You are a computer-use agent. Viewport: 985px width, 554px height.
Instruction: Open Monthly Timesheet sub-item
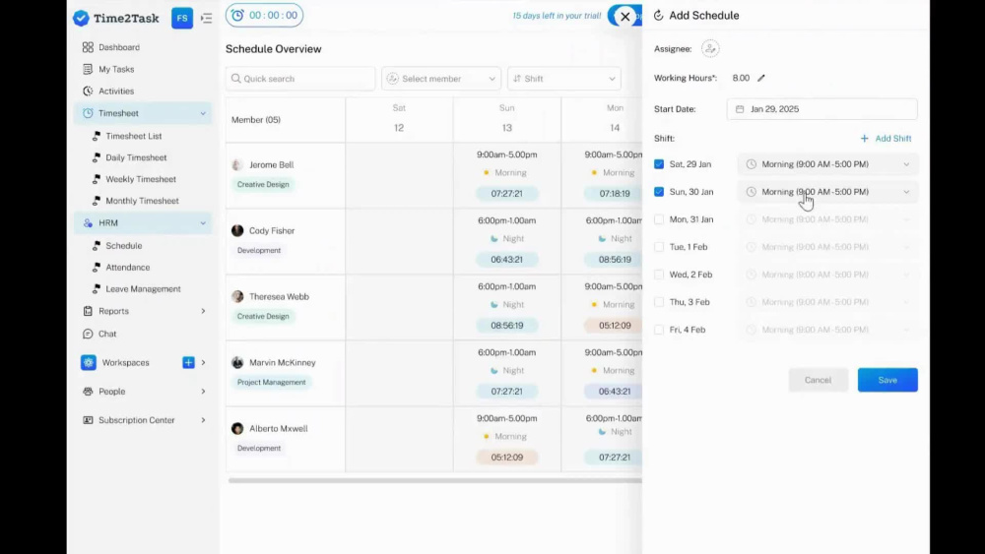(142, 201)
